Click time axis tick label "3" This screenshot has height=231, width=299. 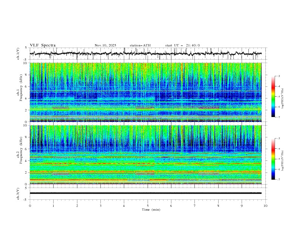point(100,206)
